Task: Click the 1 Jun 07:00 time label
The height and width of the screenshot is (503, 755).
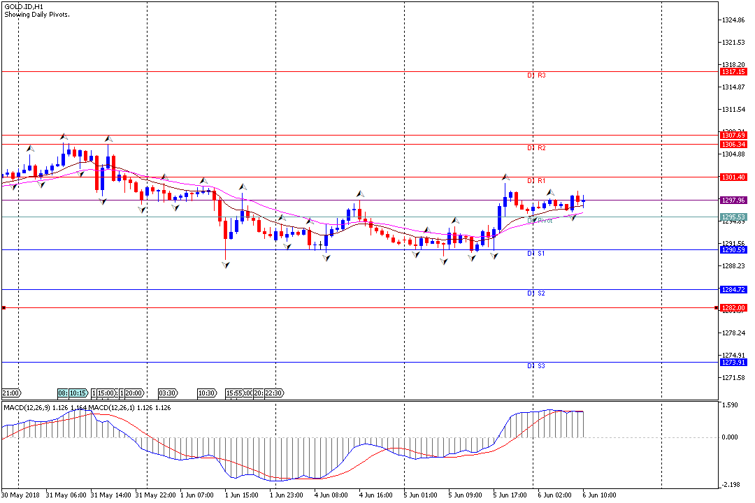Action: (x=197, y=495)
